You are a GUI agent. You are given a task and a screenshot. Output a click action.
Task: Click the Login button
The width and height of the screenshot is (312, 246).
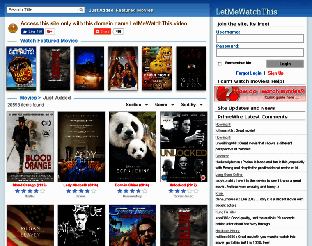285,64
